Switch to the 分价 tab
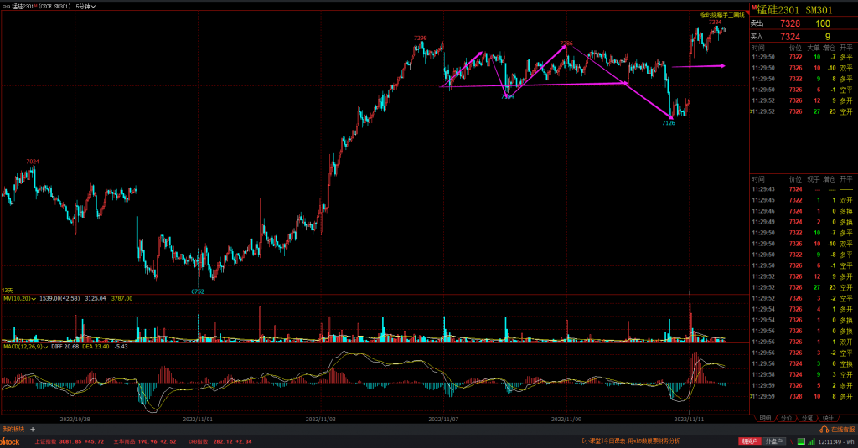This screenshot has height=448, width=858. [786, 418]
